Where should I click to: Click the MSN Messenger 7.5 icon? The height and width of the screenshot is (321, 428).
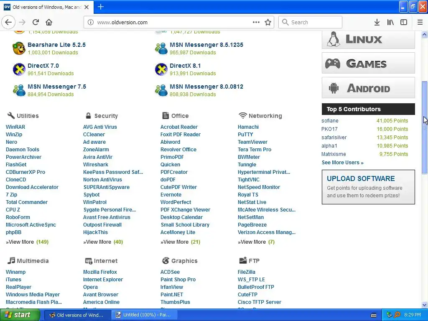tap(19, 90)
